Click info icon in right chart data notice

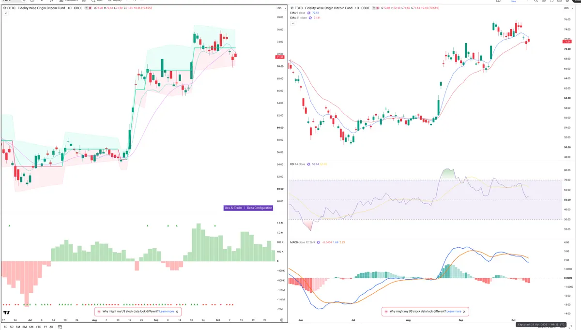tap(386, 312)
